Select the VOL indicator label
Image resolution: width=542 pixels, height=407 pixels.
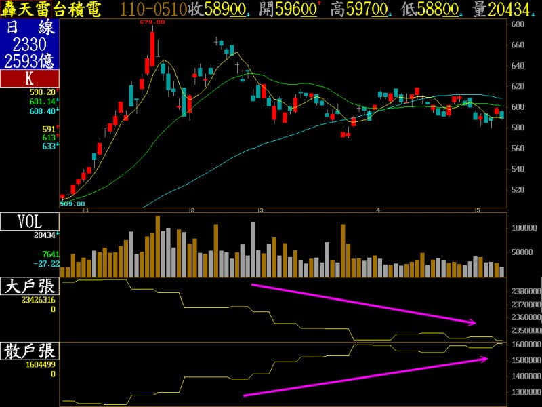tap(29, 222)
